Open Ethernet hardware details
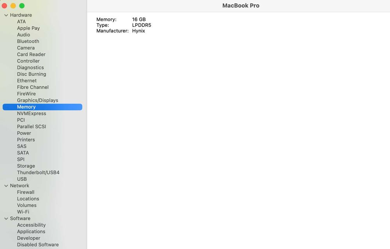Viewport: 390px width, 249px height. [x=27, y=81]
